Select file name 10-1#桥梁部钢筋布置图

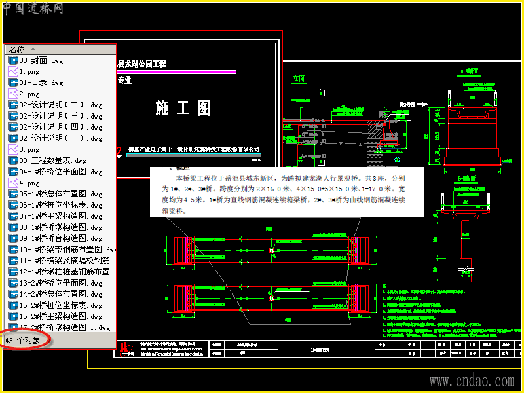(67, 250)
